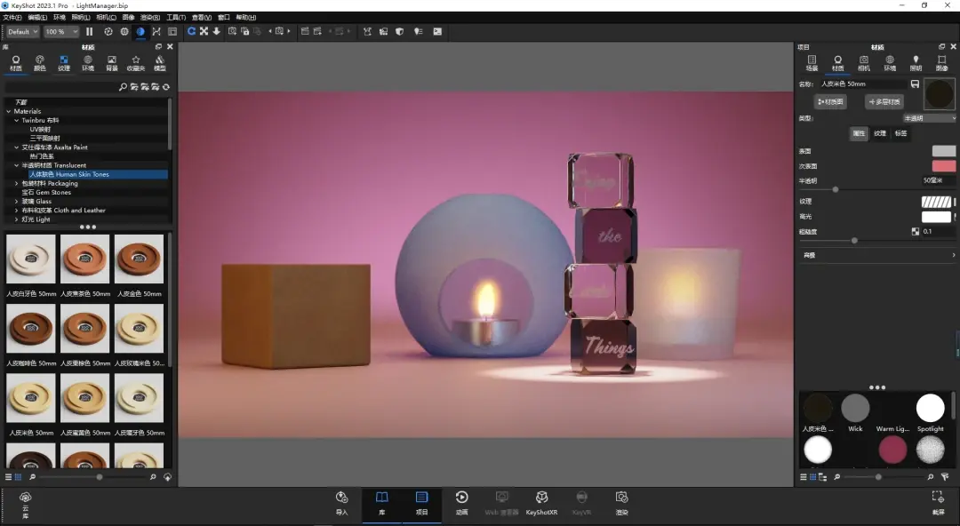960x526 pixels.
Task: Click the gray 表面 surface color swatch
Action: [943, 151]
